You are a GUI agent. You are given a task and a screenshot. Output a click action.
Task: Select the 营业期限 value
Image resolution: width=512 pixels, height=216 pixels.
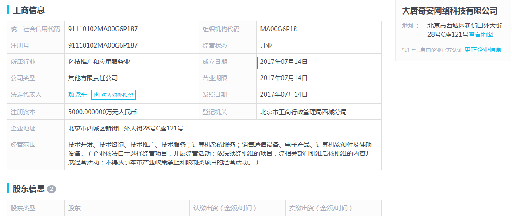tap(289, 78)
